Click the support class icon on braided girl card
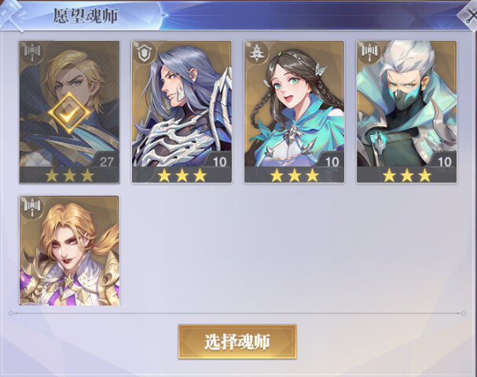The width and height of the screenshot is (477, 377). 257,53
